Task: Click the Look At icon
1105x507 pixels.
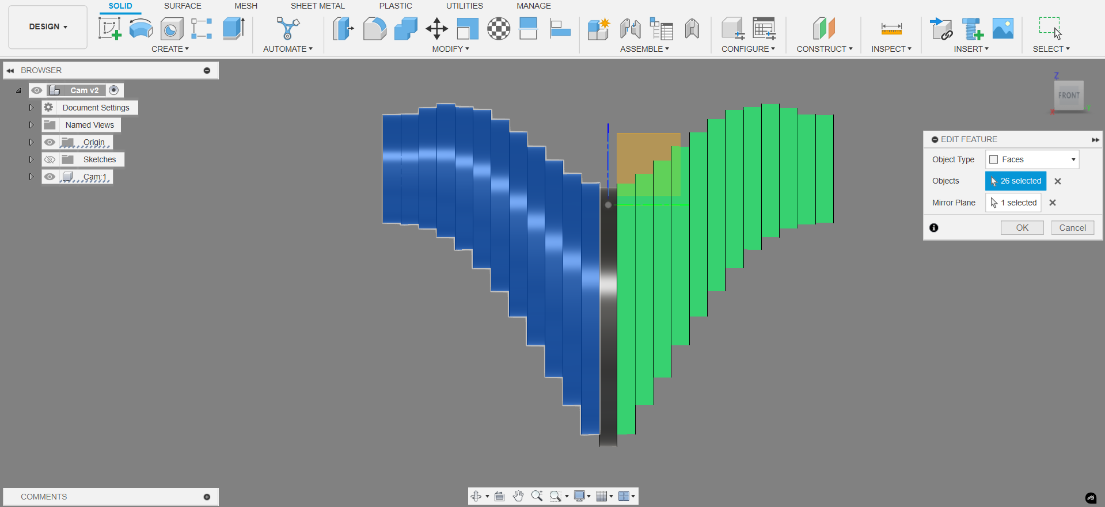Action: 499,496
